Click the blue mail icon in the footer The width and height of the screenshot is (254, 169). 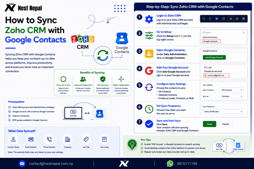tap(22, 164)
